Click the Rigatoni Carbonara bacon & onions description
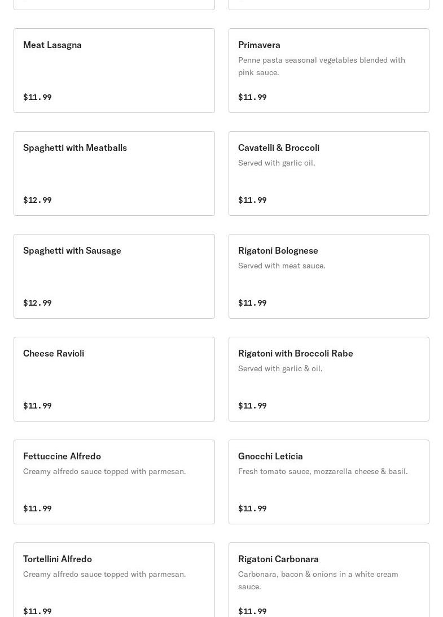The width and height of the screenshot is (443, 617). (x=318, y=580)
